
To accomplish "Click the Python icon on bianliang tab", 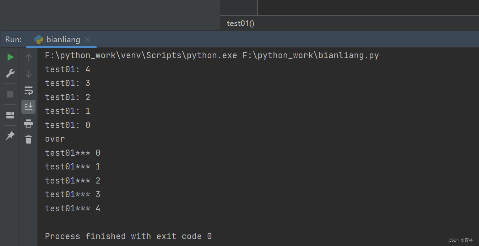I will click(x=39, y=39).
